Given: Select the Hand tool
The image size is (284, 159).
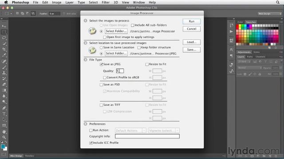Looking at the screenshot, I should click(x=4, y=132).
